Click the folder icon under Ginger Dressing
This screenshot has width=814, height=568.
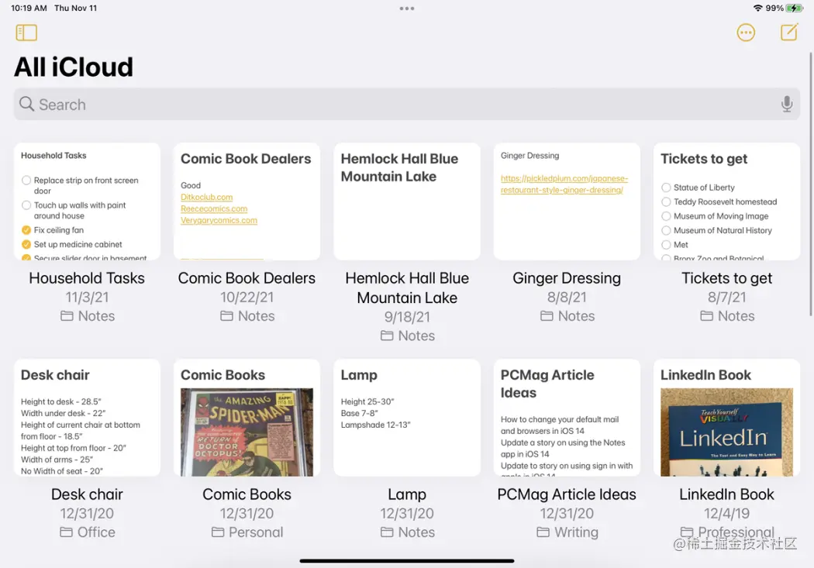(x=547, y=316)
